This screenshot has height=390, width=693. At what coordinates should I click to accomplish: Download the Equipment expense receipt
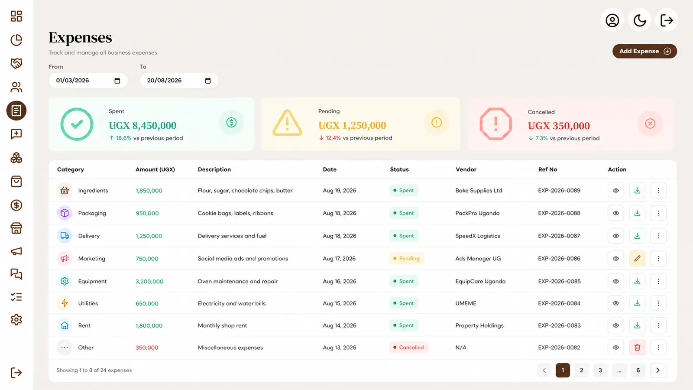[x=637, y=281]
